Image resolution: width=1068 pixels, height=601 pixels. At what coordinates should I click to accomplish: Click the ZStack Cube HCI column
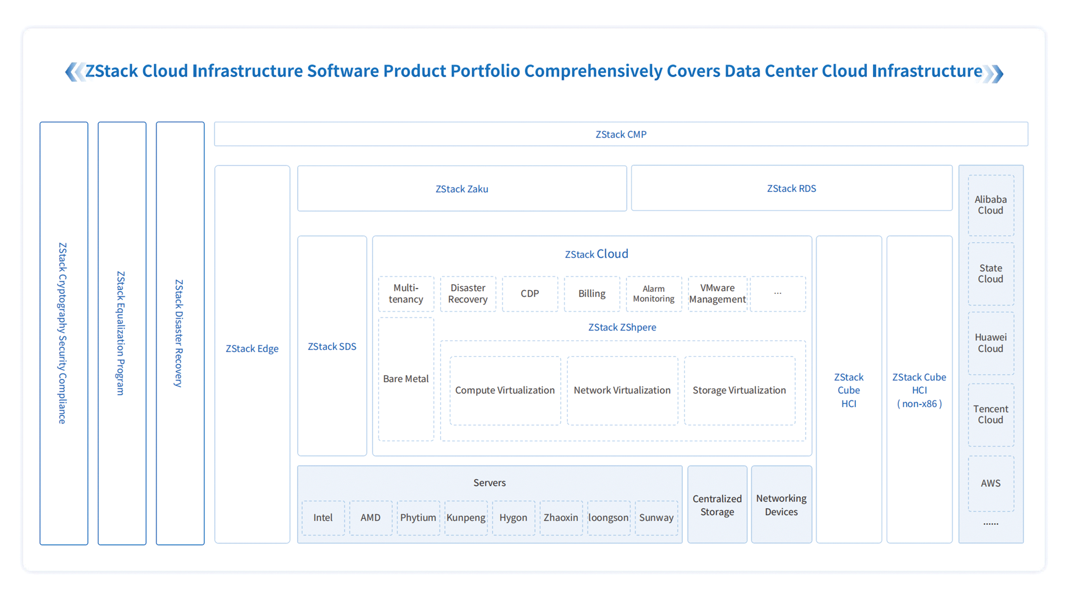click(849, 390)
